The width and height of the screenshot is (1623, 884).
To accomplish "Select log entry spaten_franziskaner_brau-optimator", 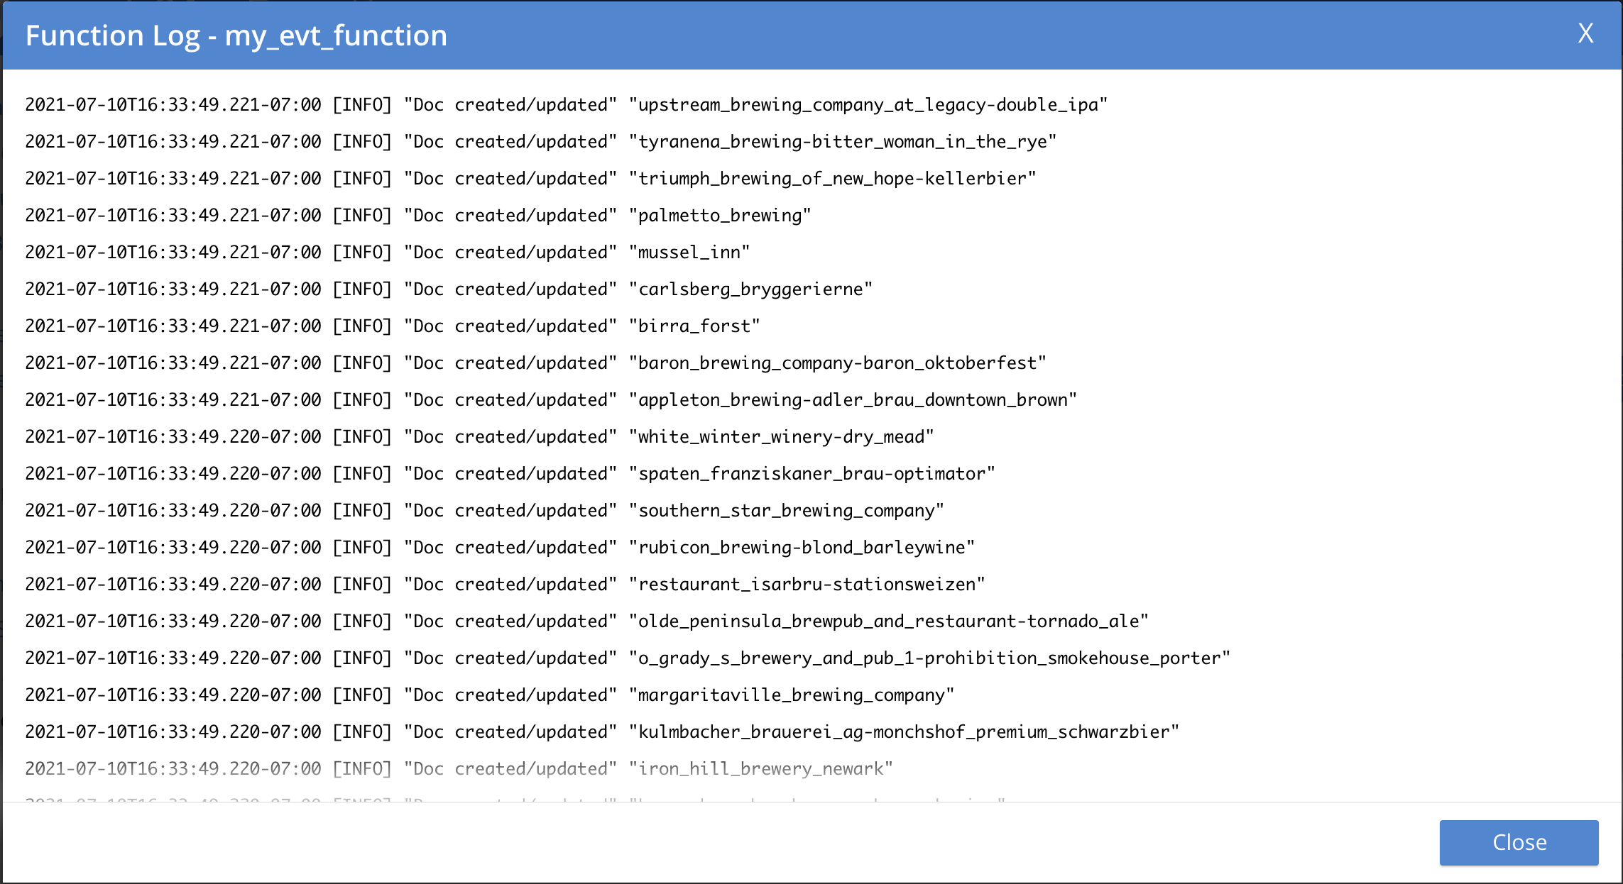I will (x=510, y=474).
